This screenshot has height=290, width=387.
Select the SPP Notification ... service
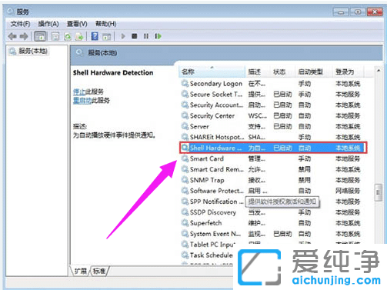tap(272, 202)
